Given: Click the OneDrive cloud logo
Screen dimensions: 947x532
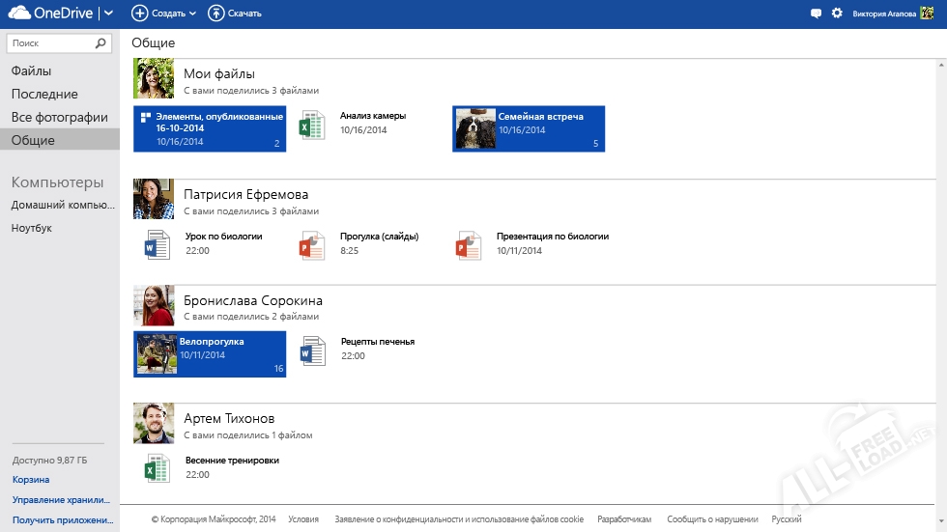Looking at the screenshot, I should click(x=19, y=14).
